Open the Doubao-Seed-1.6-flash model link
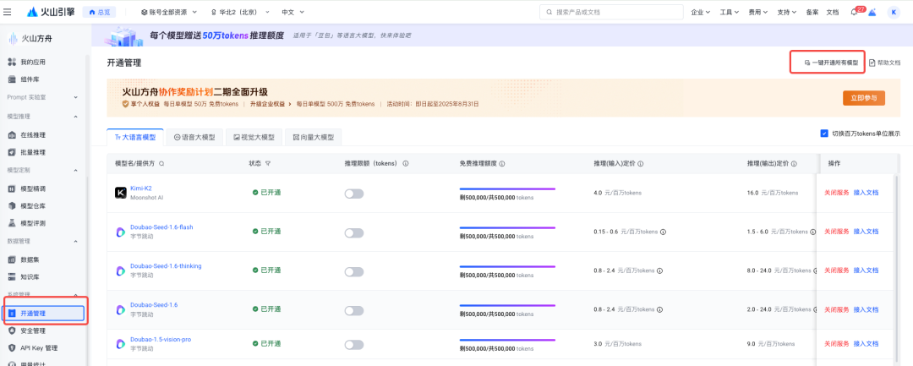Viewport: 913px width, 366px height. [161, 227]
